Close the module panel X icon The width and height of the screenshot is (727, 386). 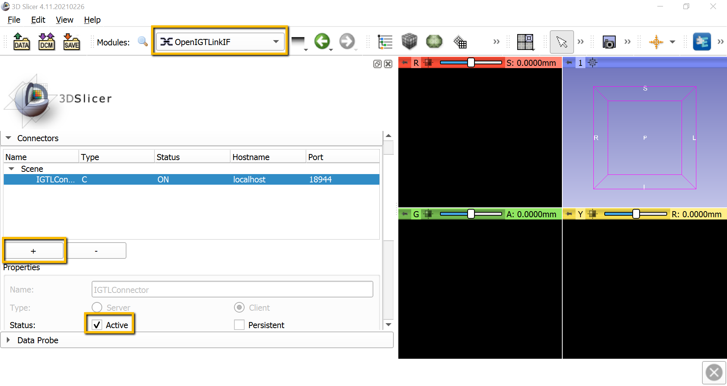point(388,64)
